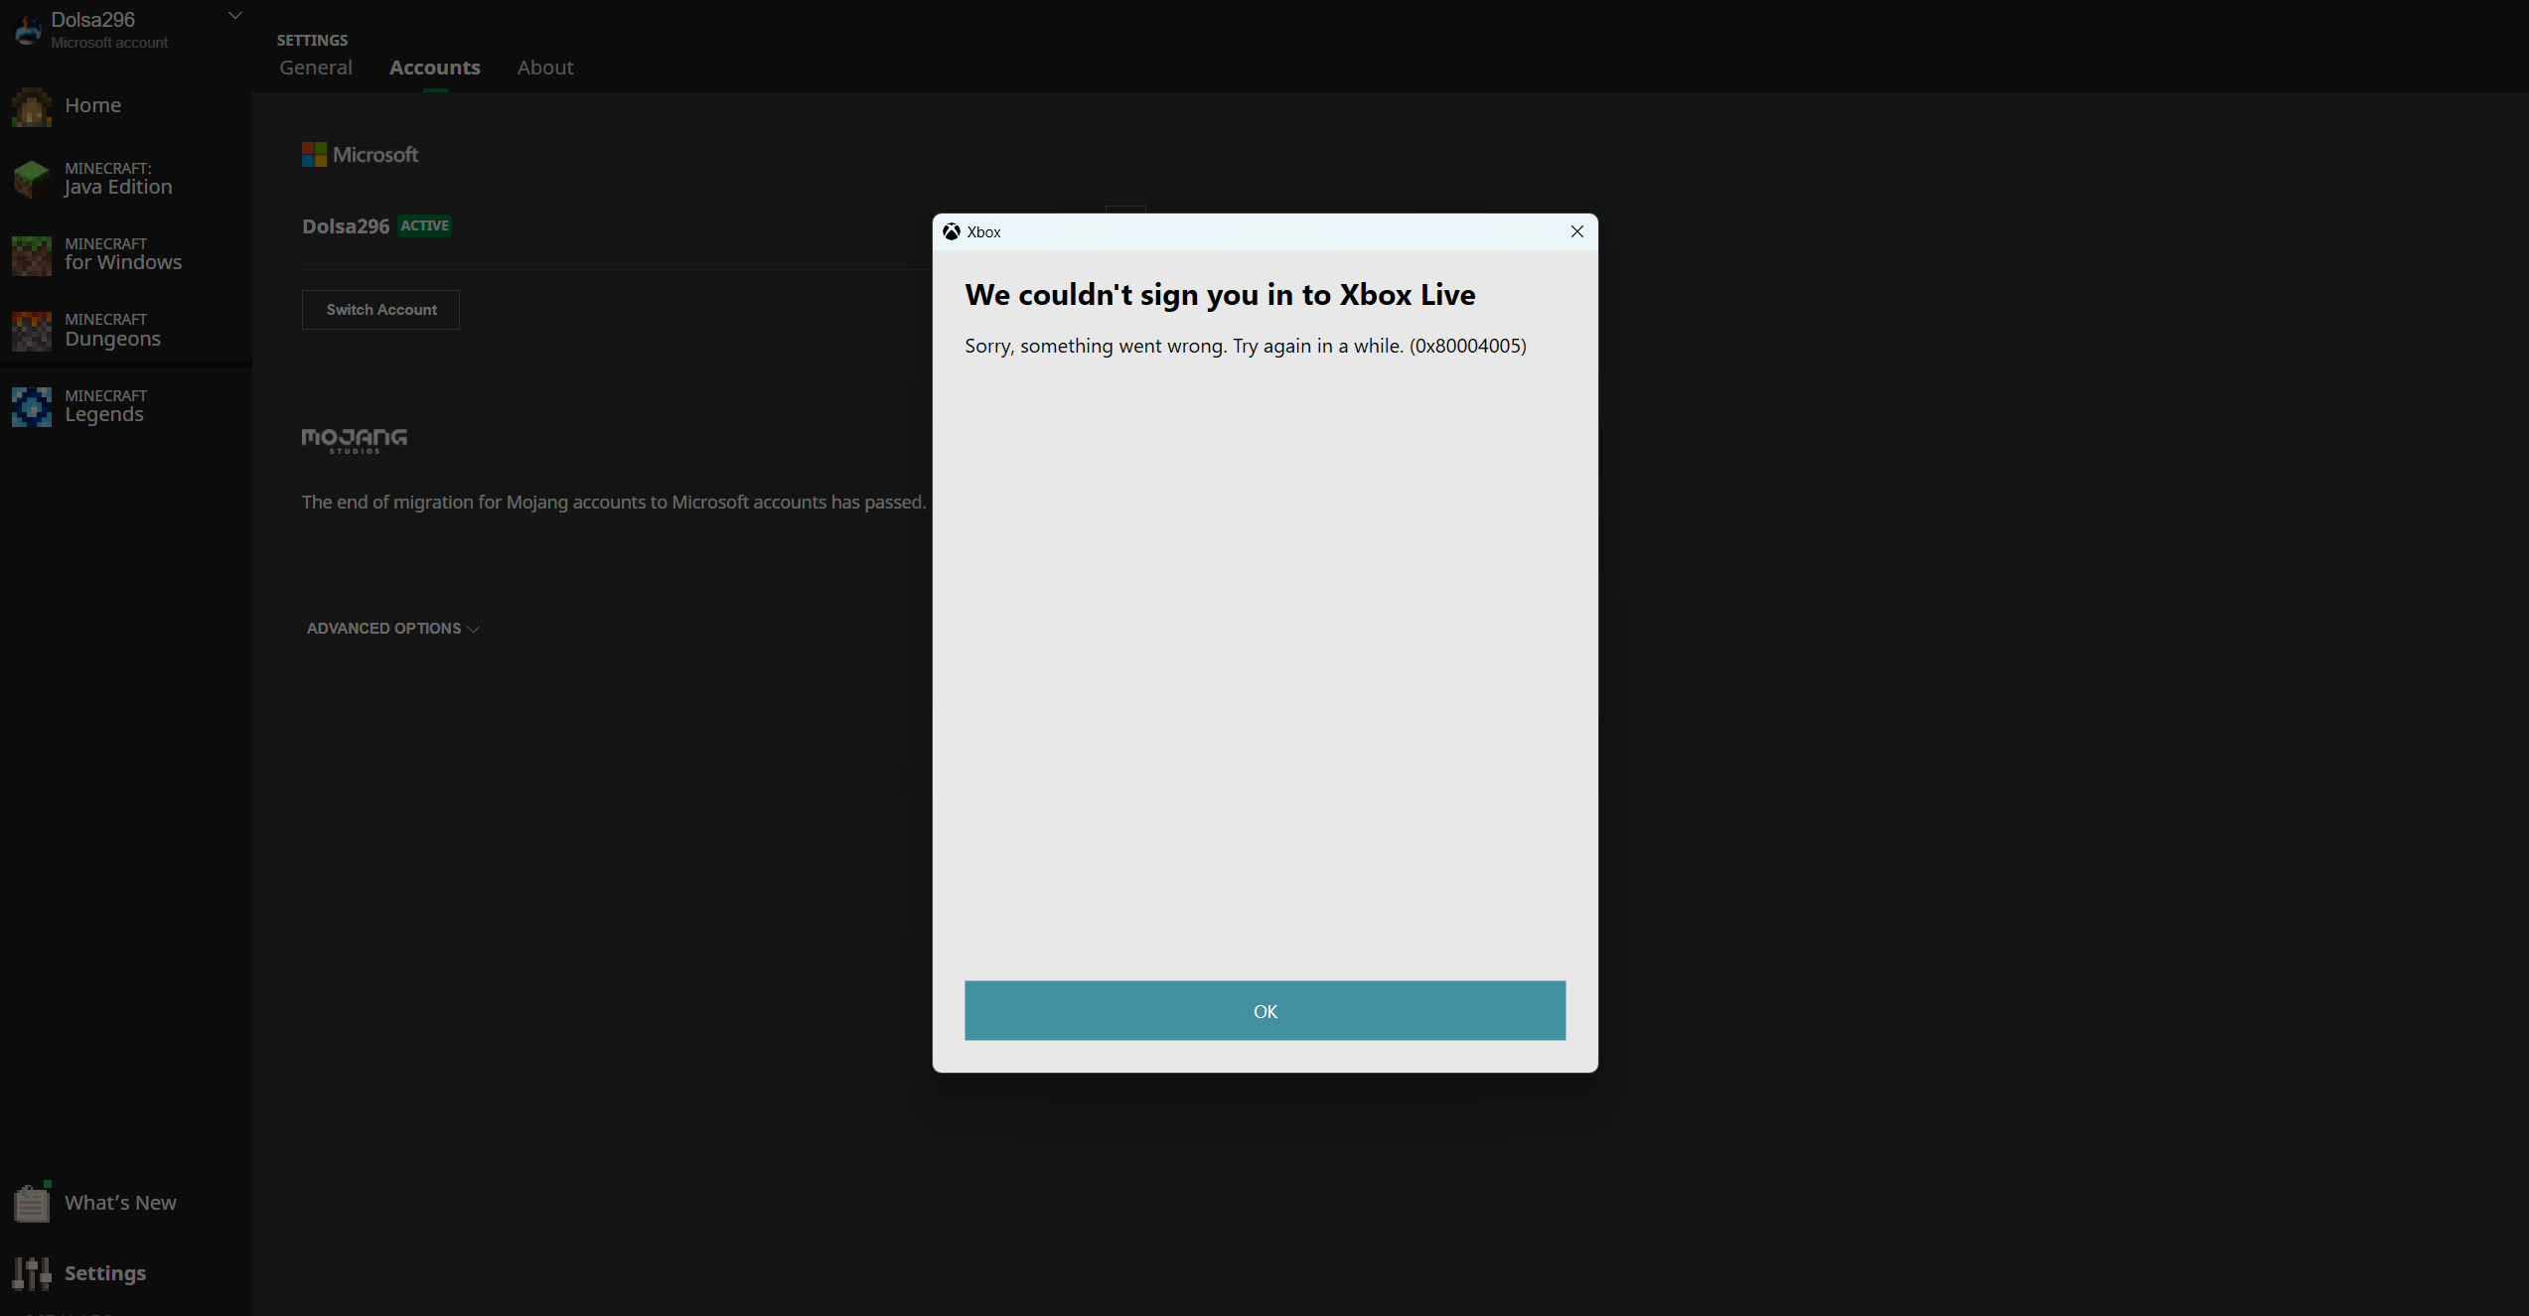Expand Advanced Options section
Image resolution: width=2529 pixels, height=1316 pixels.
392,629
